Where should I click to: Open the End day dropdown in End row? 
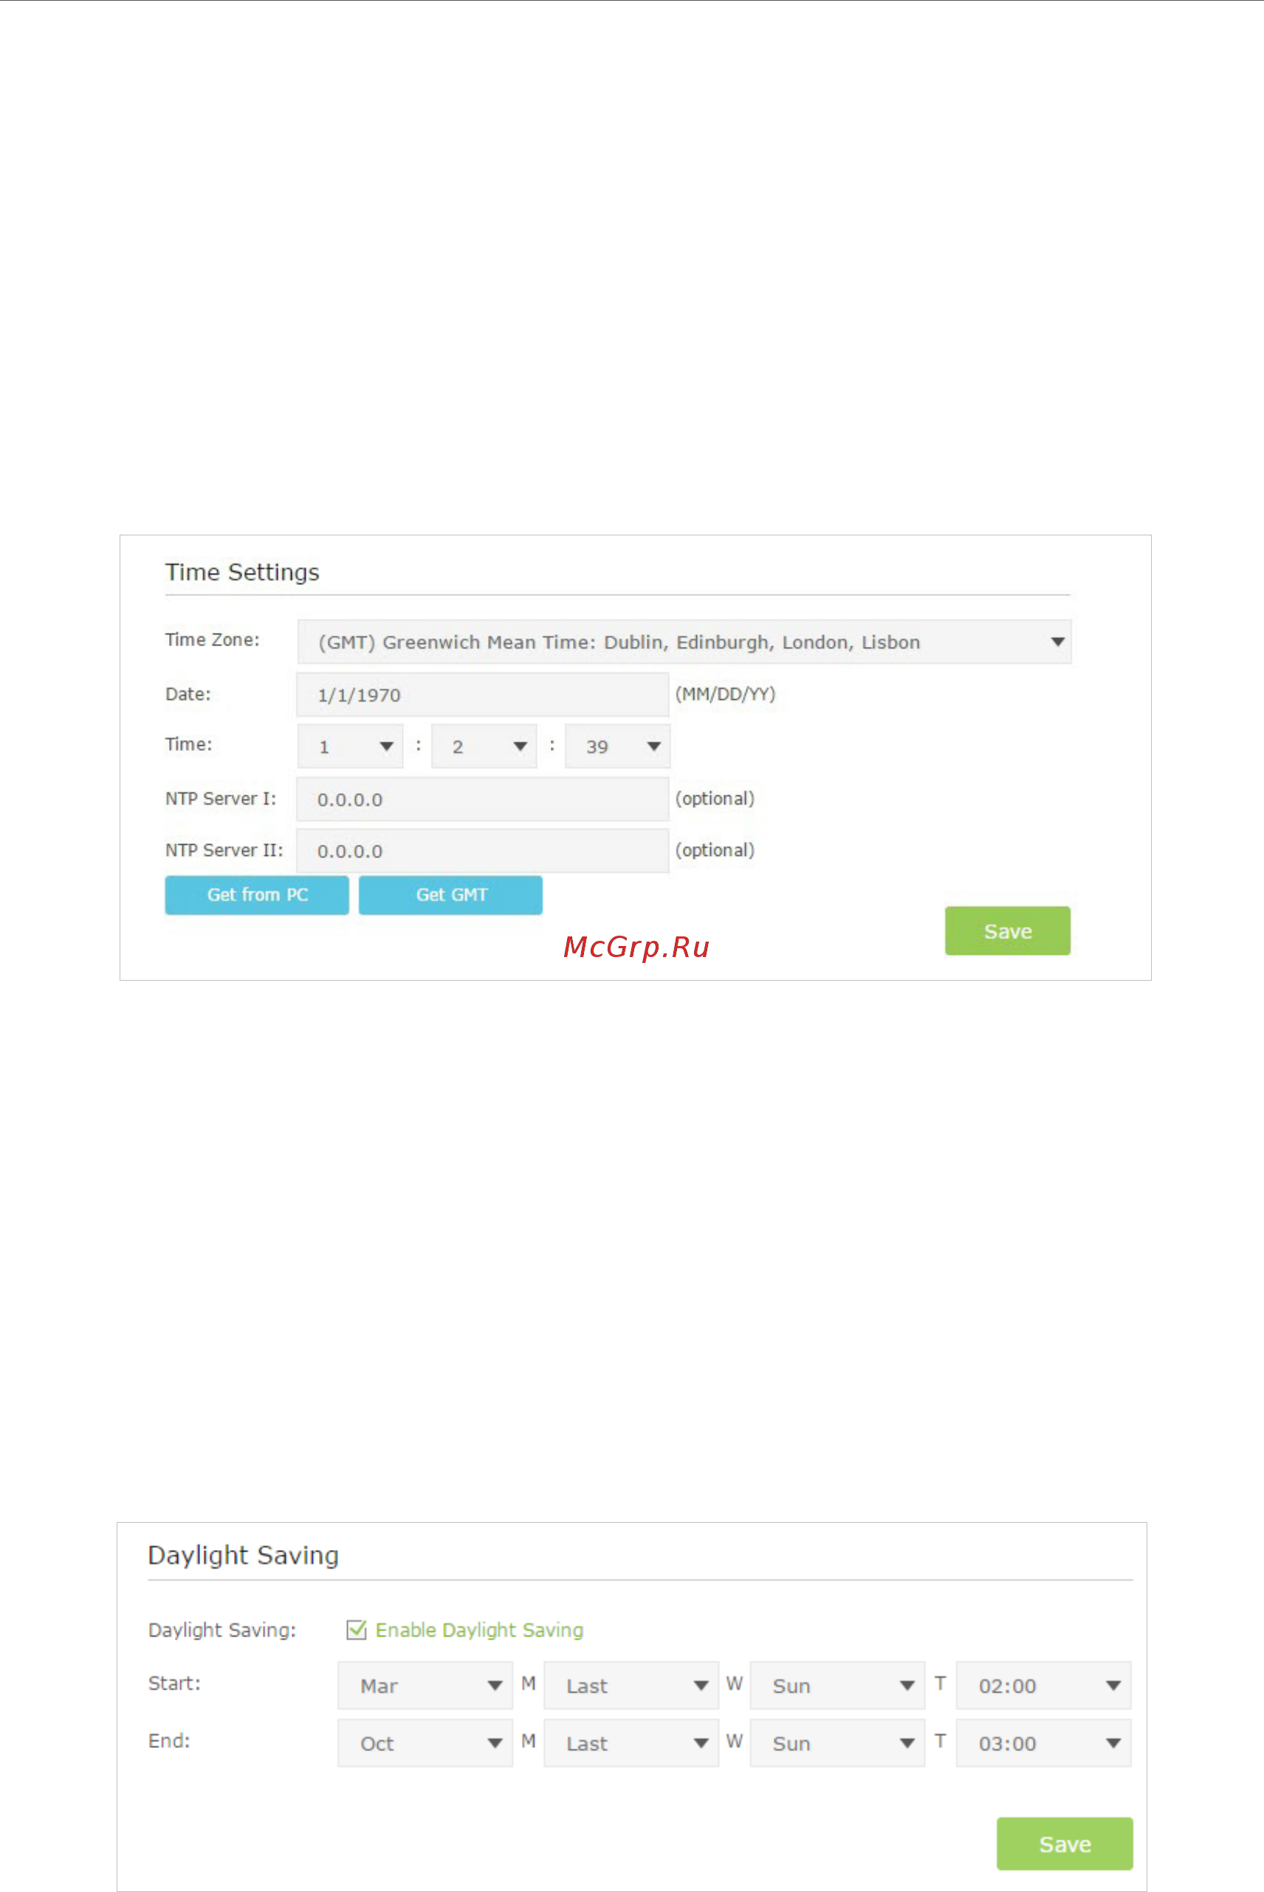(x=837, y=1743)
